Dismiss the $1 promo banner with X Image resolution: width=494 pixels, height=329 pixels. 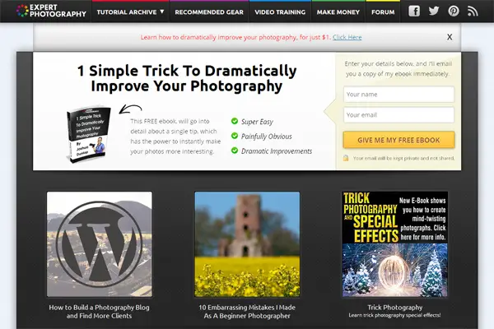tap(450, 37)
